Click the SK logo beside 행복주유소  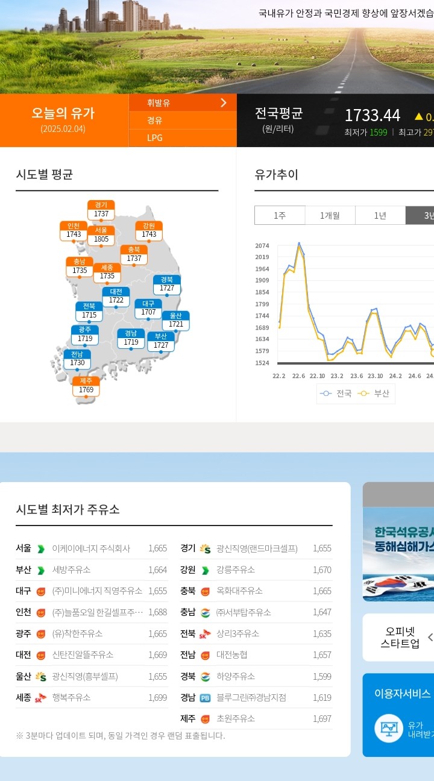click(x=41, y=698)
